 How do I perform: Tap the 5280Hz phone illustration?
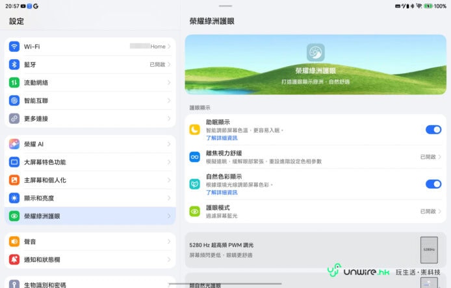(429, 250)
